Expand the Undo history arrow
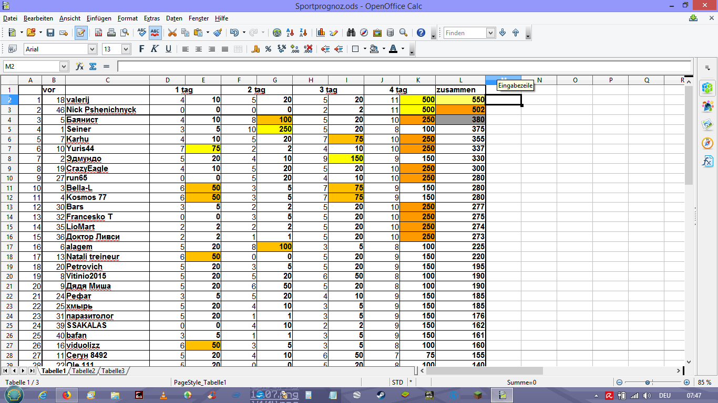718x403 pixels. point(244,33)
